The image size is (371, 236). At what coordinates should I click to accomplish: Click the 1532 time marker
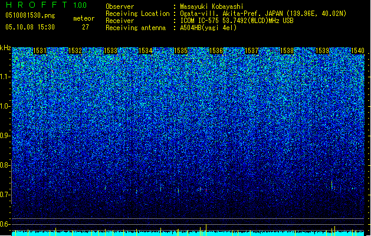point(75,51)
